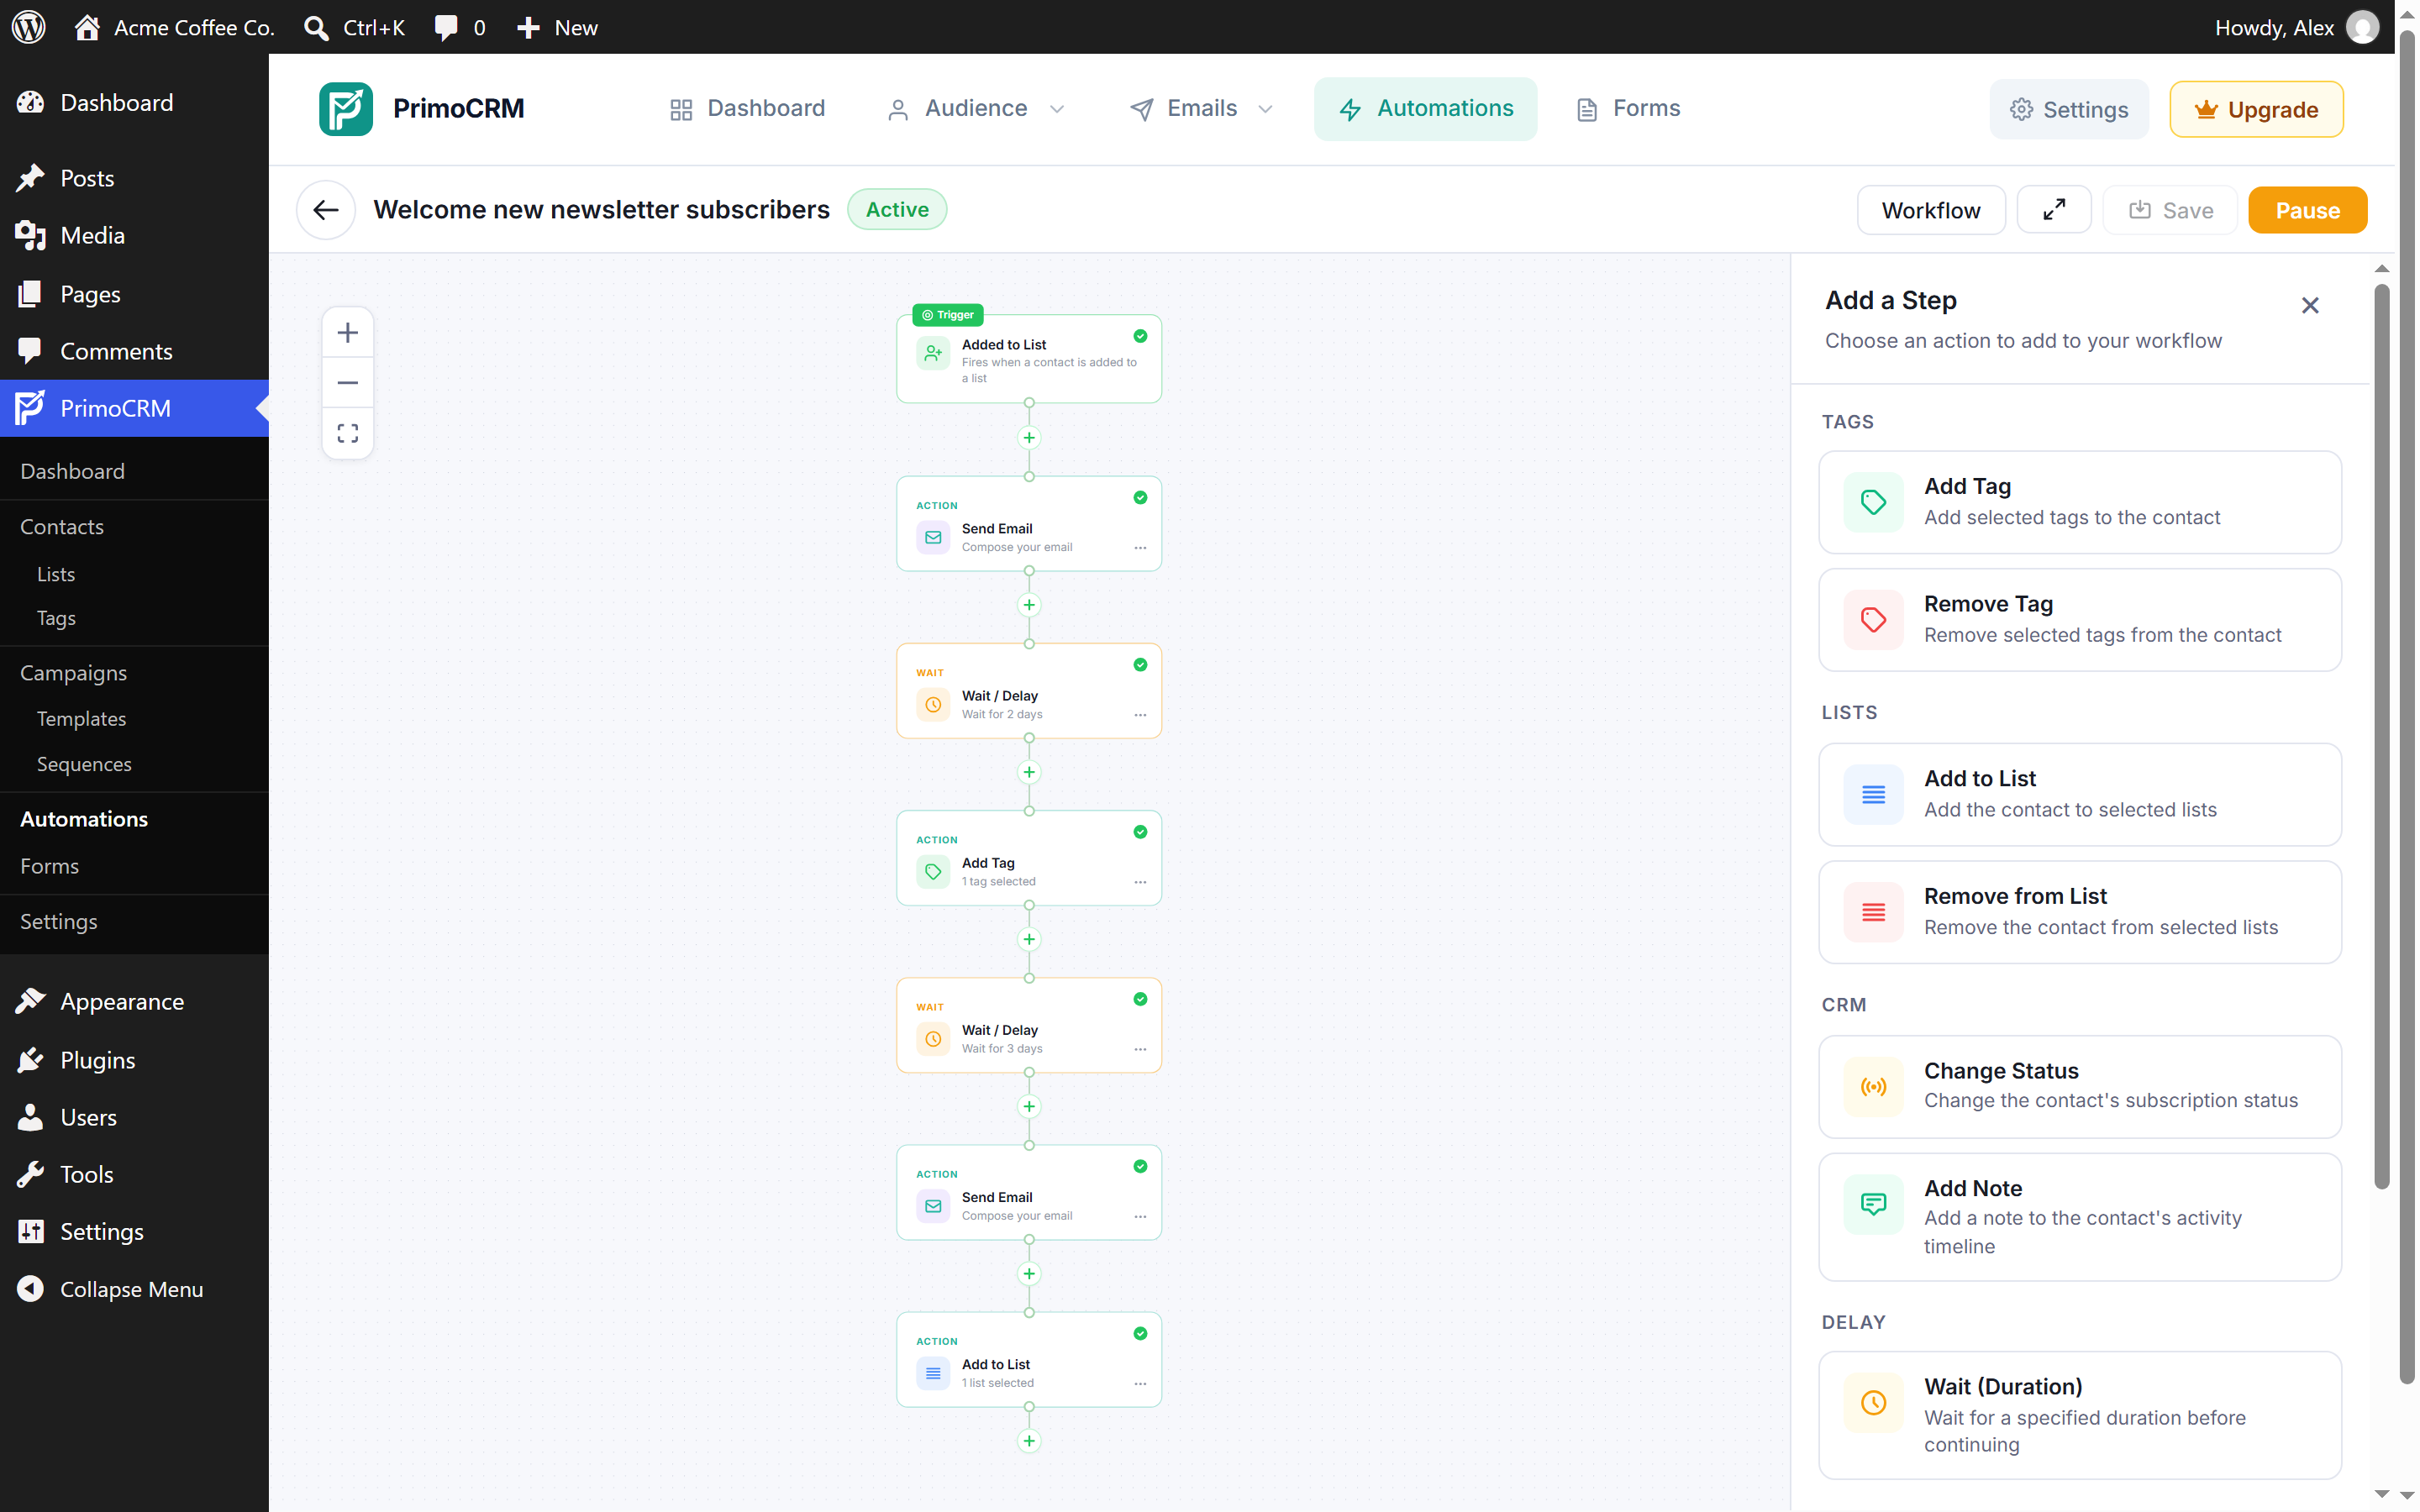Select the Added to List trigger node
This screenshot has width=2420, height=1512.
coord(1028,359)
